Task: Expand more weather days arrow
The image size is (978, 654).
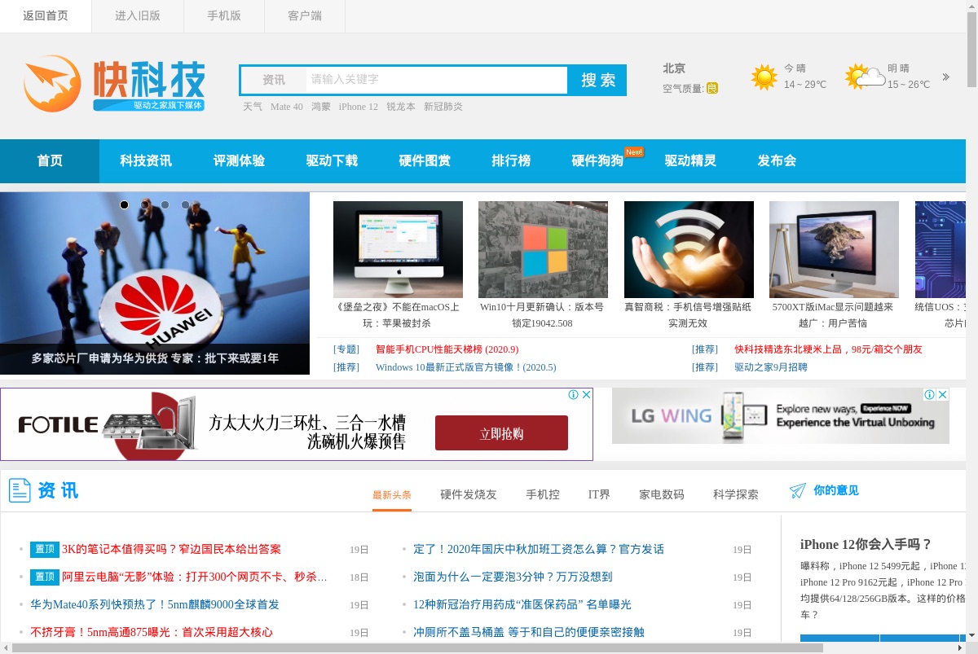Action: (946, 77)
